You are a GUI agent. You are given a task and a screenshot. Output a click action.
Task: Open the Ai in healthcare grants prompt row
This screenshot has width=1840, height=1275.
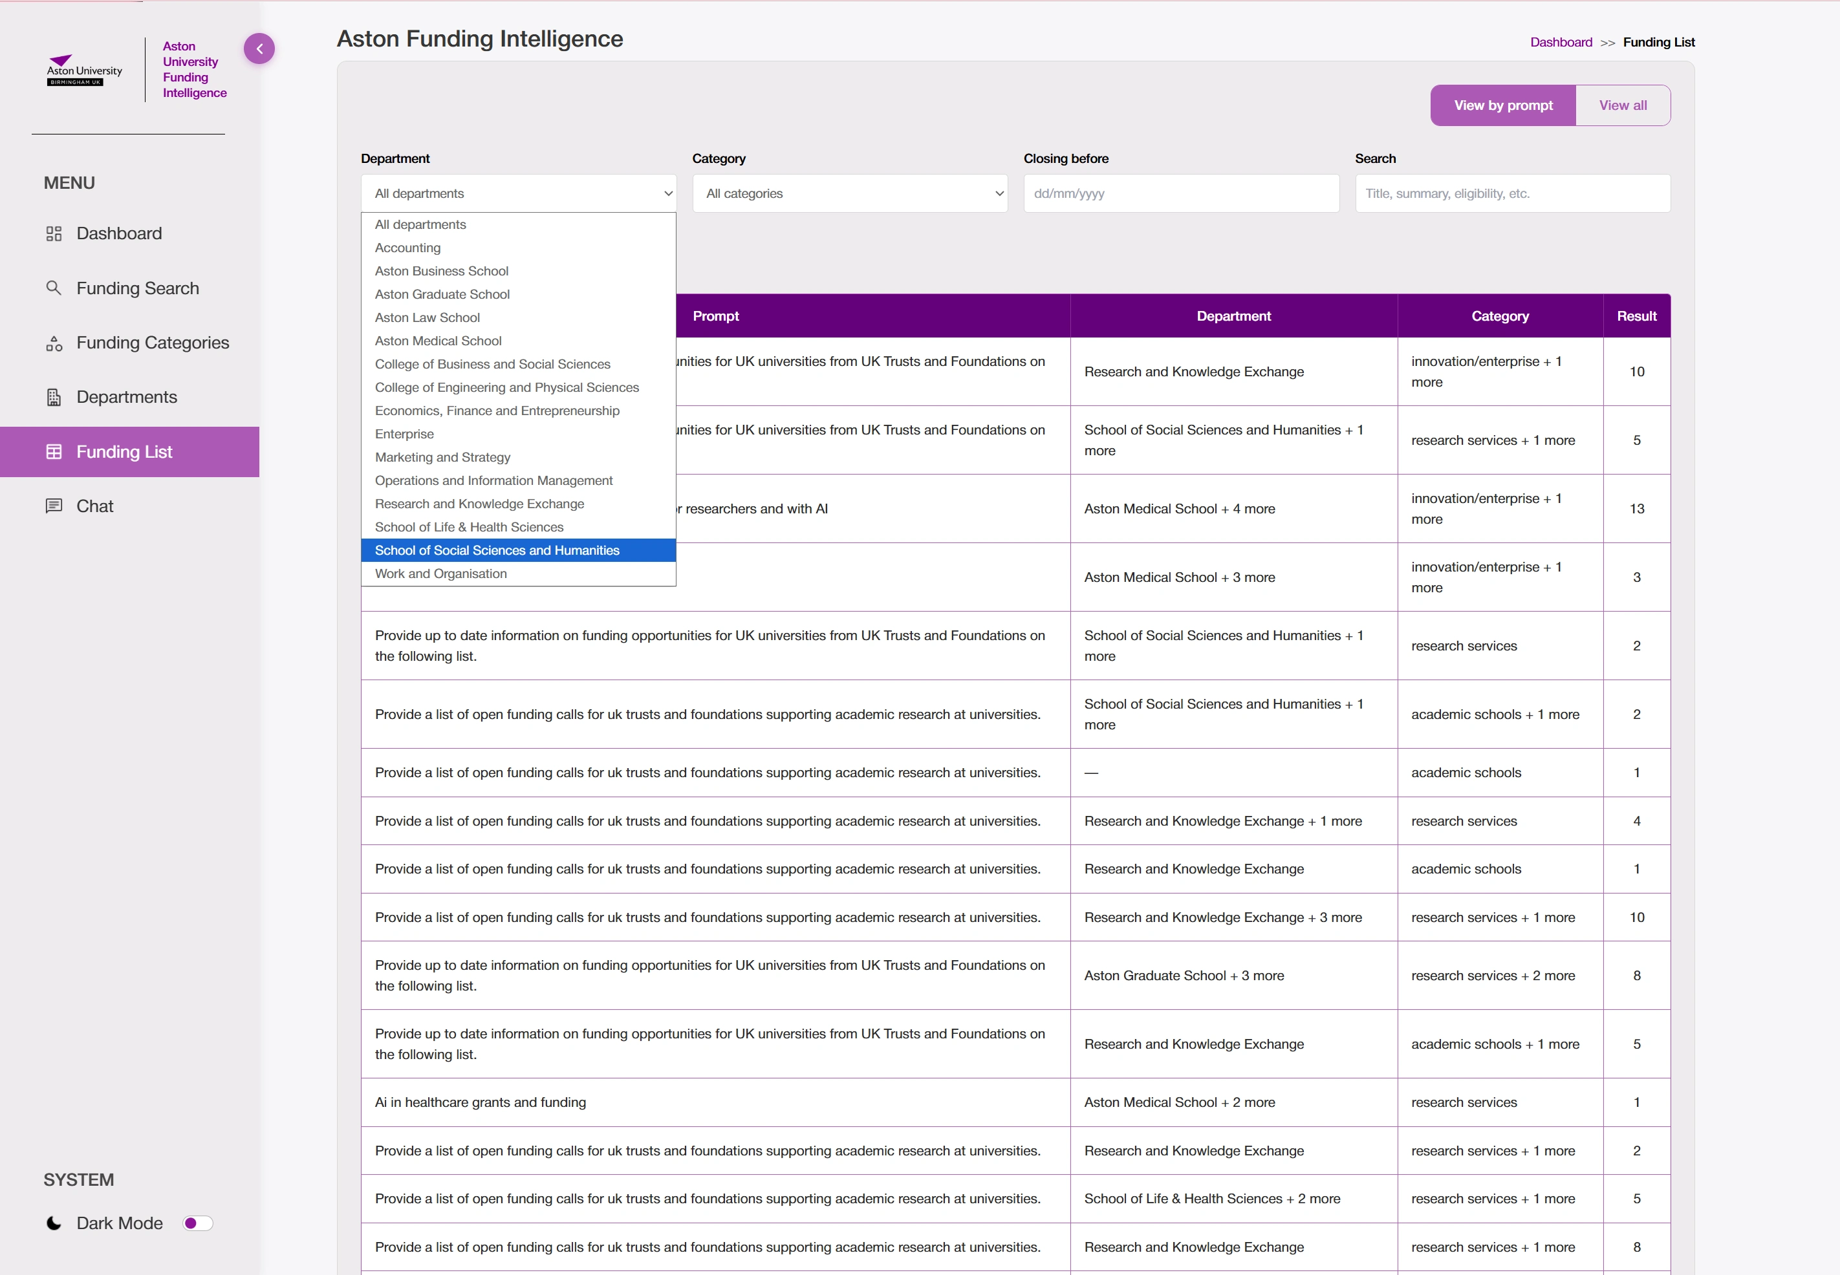[480, 1102]
